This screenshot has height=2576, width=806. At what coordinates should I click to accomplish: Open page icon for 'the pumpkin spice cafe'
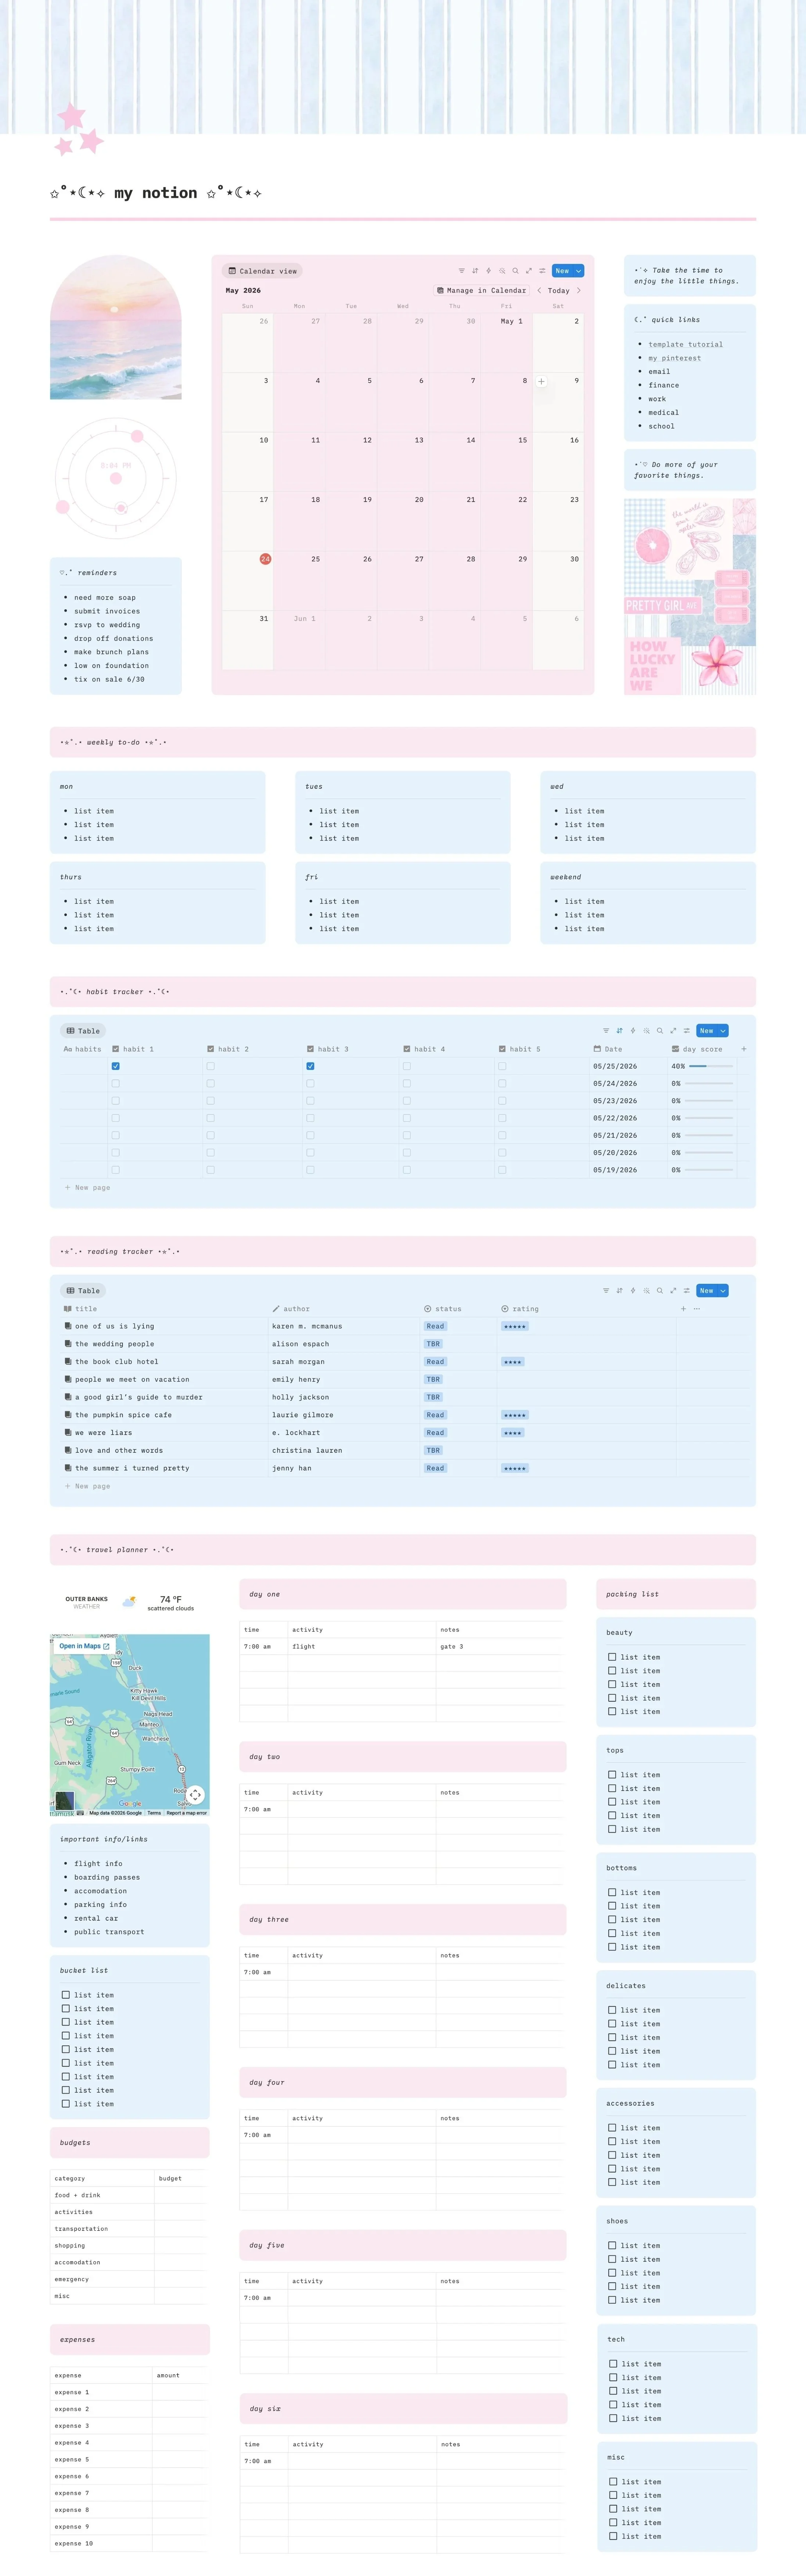(68, 1415)
